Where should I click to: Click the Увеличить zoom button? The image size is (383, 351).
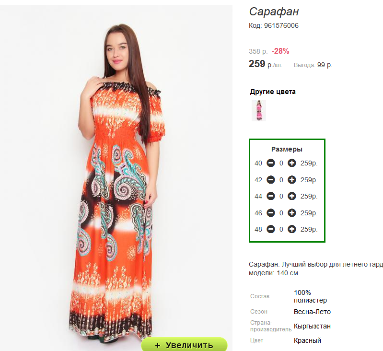pos(184,344)
